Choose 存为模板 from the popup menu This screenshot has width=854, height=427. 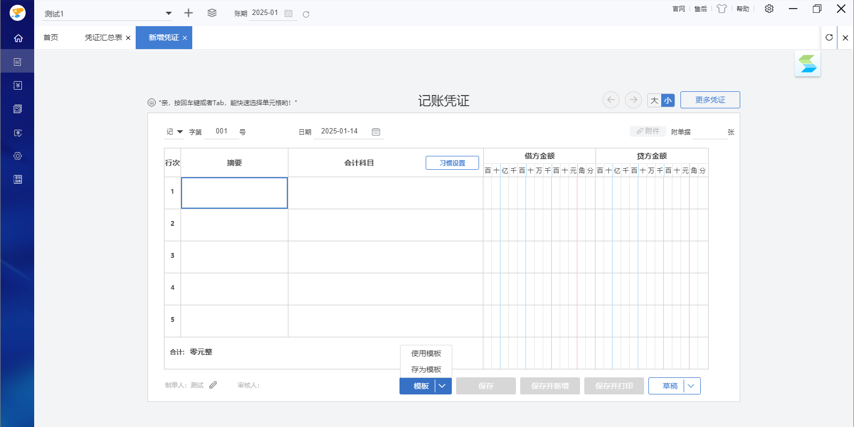click(426, 369)
